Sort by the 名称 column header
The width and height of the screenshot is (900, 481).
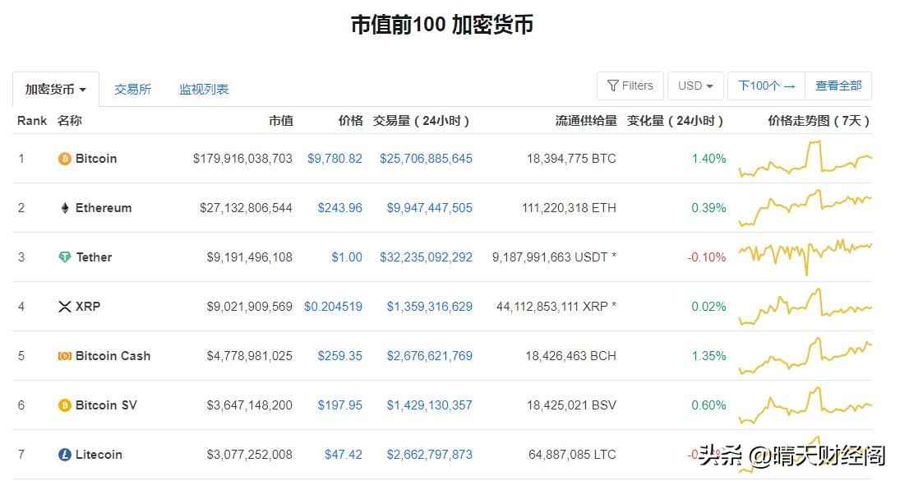(x=69, y=121)
